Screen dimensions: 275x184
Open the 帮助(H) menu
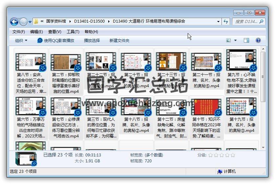coord(91,32)
